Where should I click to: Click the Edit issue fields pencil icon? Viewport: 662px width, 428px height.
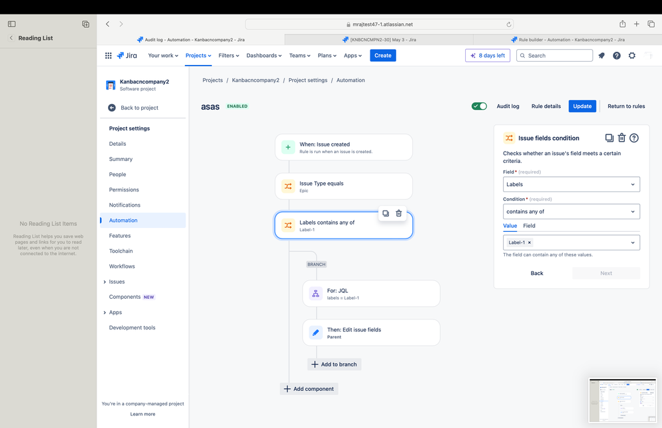coord(315,333)
